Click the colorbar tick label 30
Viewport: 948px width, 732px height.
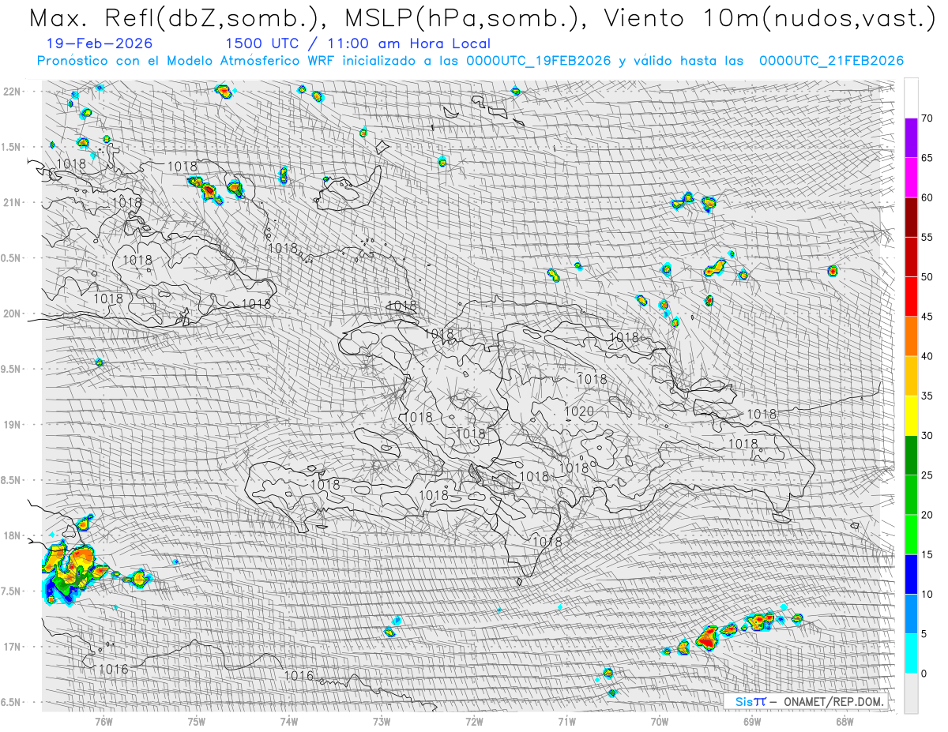[927, 435]
